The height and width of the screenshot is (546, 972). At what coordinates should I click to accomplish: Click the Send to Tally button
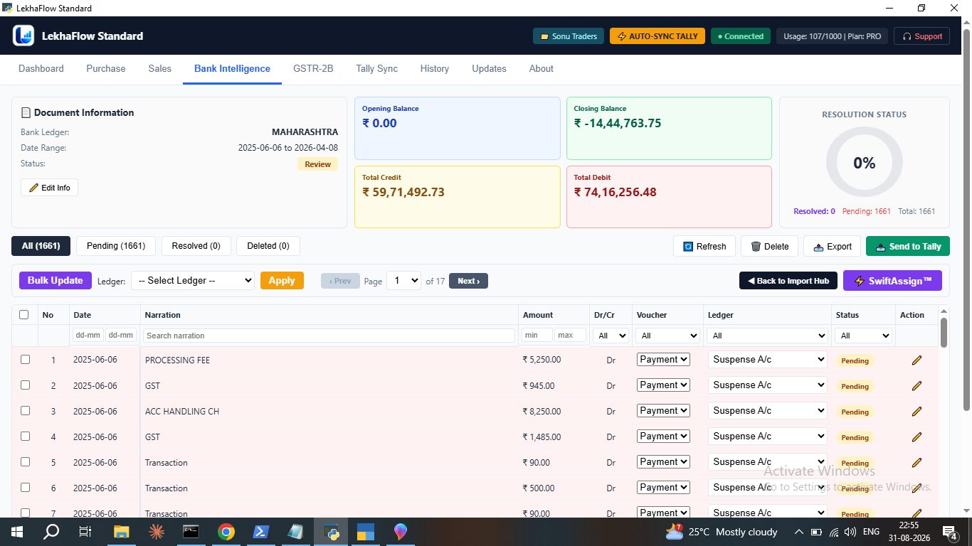[x=908, y=247]
